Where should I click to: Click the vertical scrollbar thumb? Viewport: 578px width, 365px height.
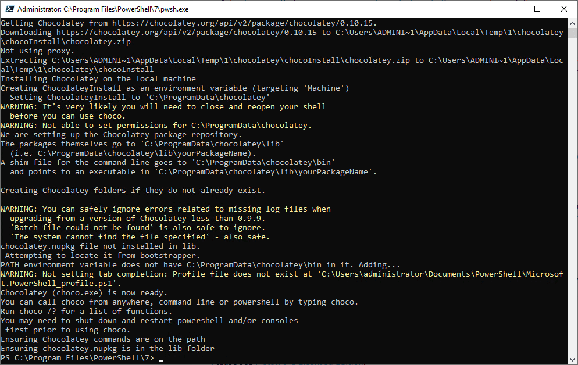click(x=572, y=33)
